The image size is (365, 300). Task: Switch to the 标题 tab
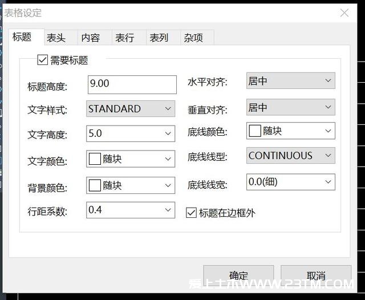[26, 37]
